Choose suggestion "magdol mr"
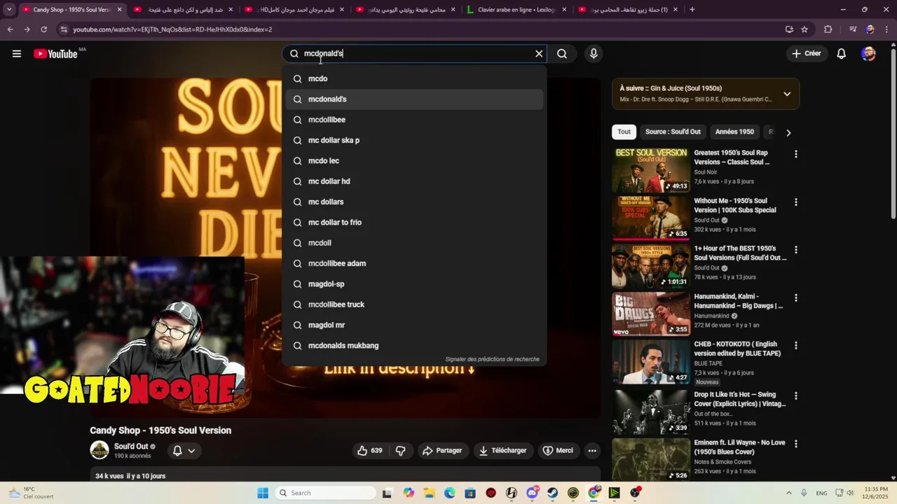This screenshot has width=897, height=504. tap(414, 325)
